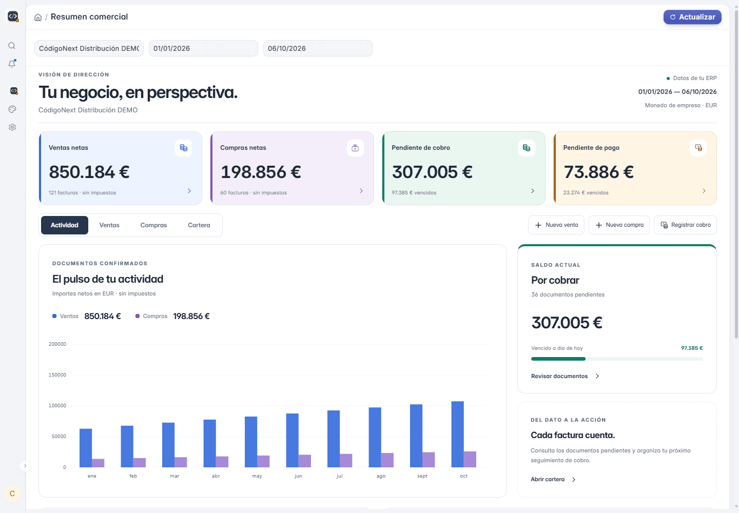Follow the Abrir cartera link
This screenshot has height=513, width=739.
click(x=553, y=479)
